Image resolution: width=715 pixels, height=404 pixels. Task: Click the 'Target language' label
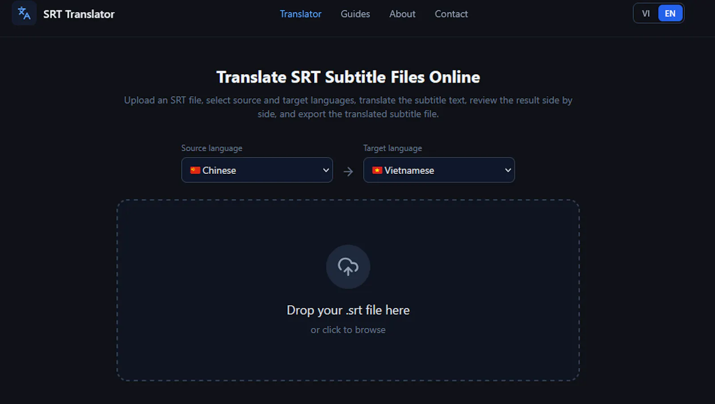pyautogui.click(x=392, y=148)
